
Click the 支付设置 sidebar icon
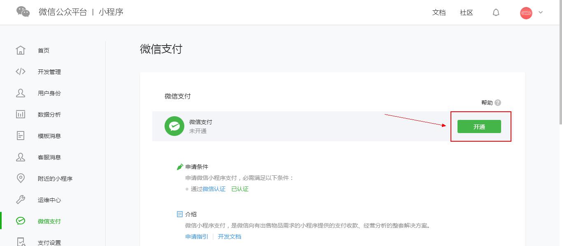[21, 242]
